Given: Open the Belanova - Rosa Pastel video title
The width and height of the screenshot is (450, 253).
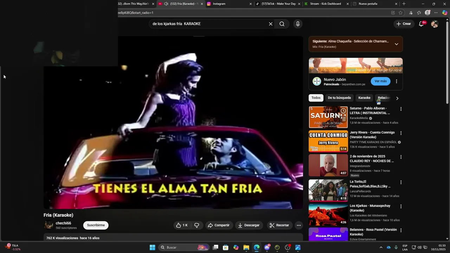Looking at the screenshot, I should tap(373, 232).
